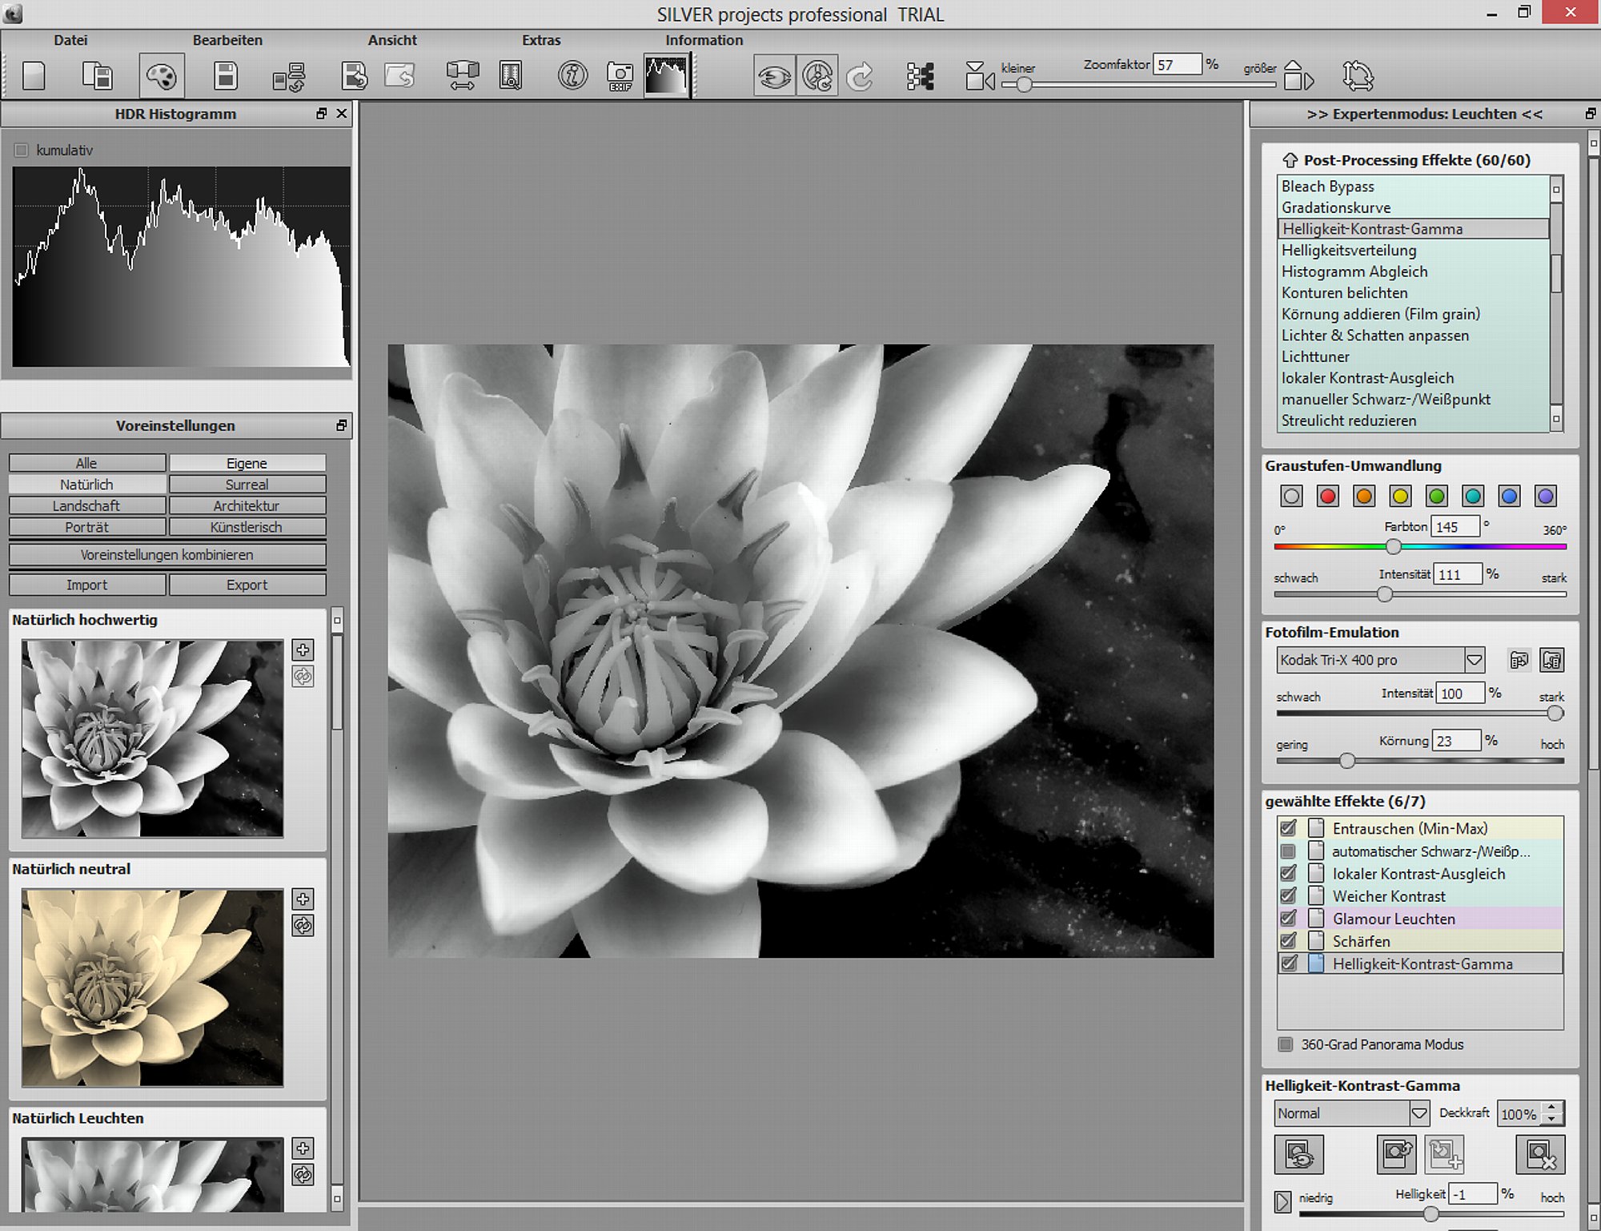Click the redo arrow toolbar icon
The width and height of the screenshot is (1601, 1231).
pos(861,77)
